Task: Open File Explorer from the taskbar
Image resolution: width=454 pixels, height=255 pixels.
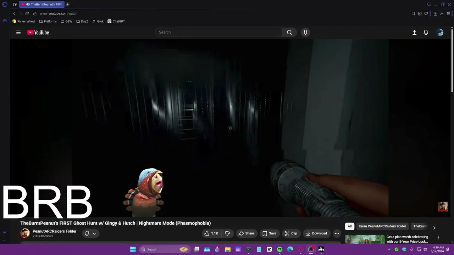Action: 228,249
